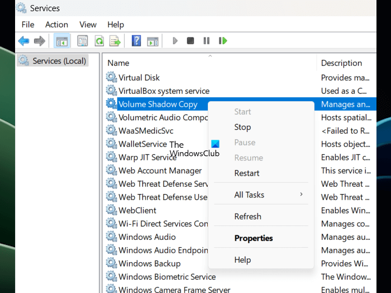Open the View menu

[88, 25]
